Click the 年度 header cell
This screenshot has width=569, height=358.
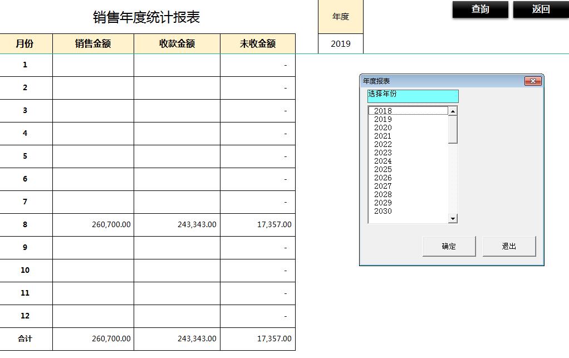(340, 16)
